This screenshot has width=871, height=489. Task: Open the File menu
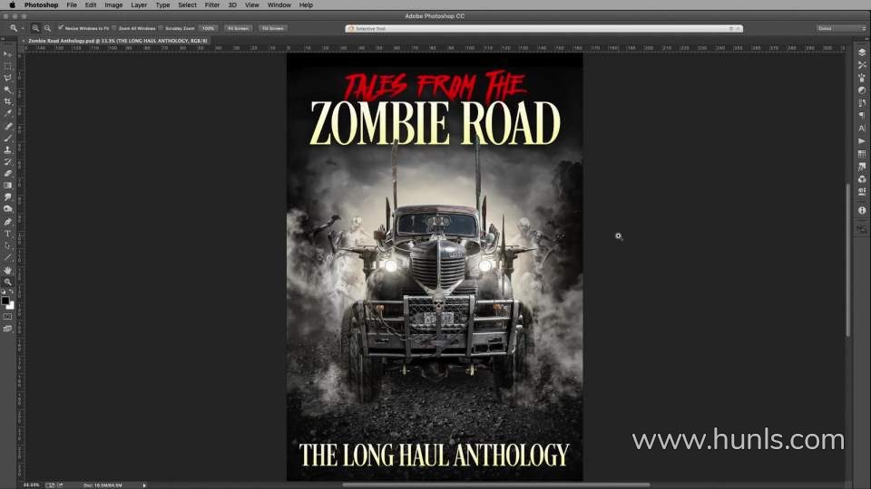point(72,5)
